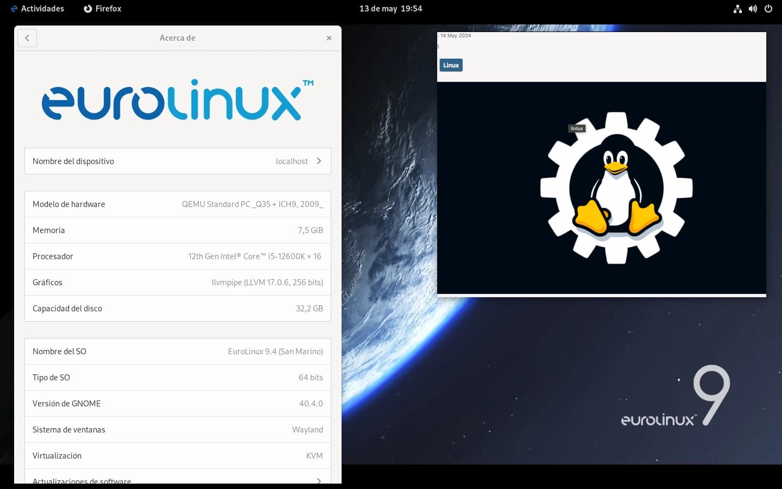Click the Acerca de window title
The width and height of the screenshot is (782, 489).
pyautogui.click(x=177, y=38)
